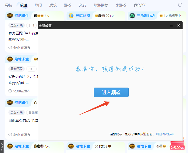Click the 白银左右竞技 post text

tap(23, 120)
